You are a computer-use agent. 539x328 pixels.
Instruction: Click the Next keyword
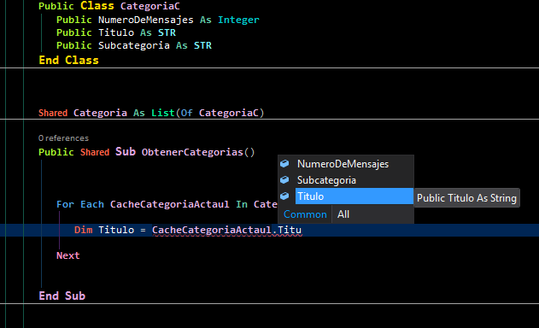click(68, 255)
